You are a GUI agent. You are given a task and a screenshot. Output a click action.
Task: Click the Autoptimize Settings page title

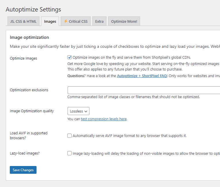33,9
